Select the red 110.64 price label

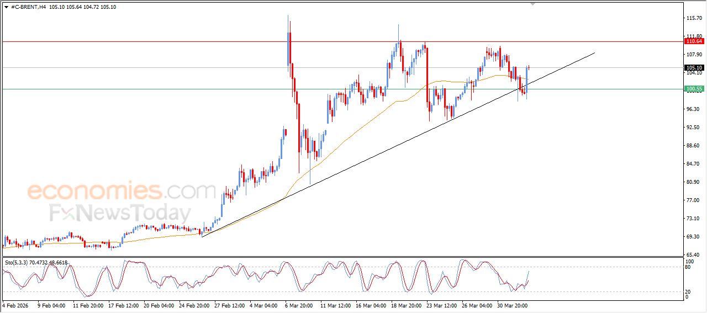[694, 41]
